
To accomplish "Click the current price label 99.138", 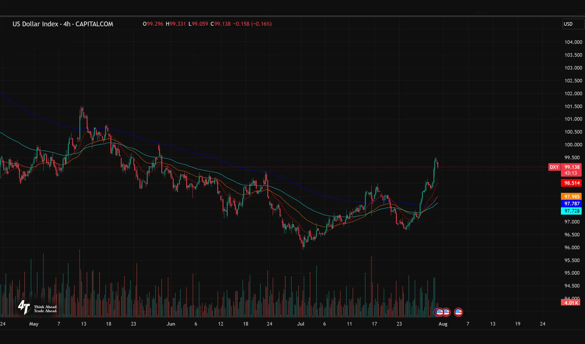I will pyautogui.click(x=572, y=167).
